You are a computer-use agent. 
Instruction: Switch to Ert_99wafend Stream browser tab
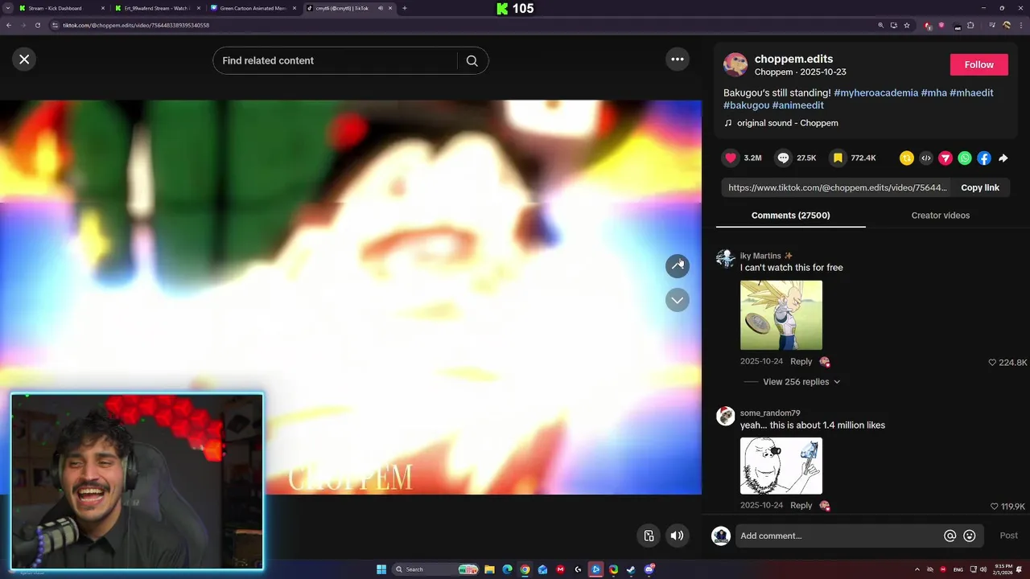[156, 8]
